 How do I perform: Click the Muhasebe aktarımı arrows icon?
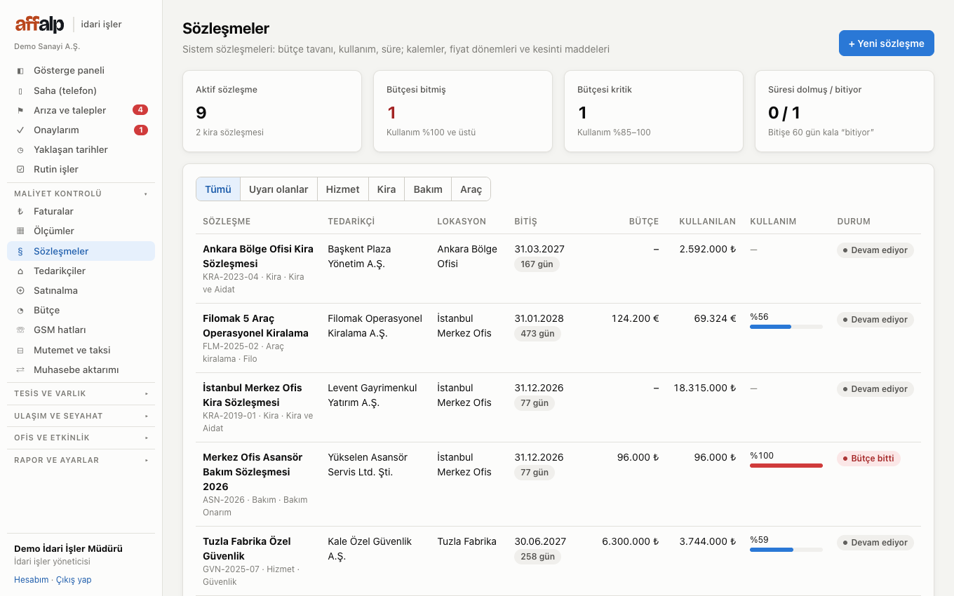click(20, 370)
